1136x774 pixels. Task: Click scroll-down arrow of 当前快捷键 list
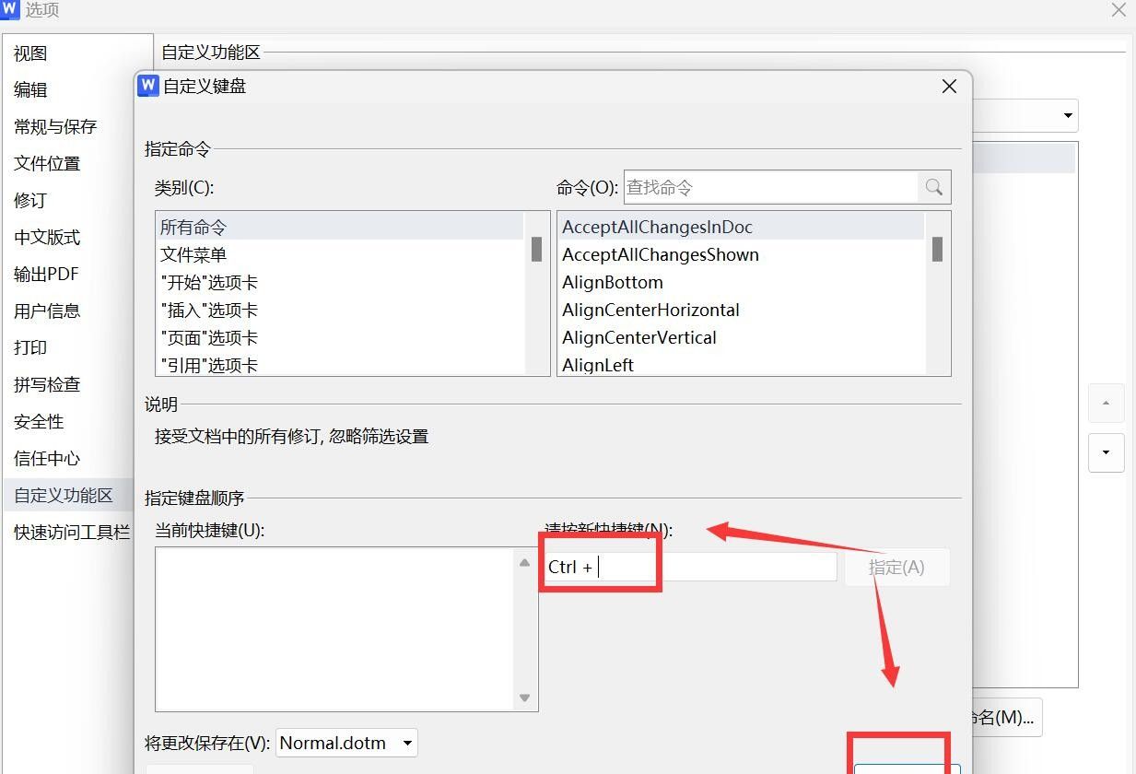point(523,698)
